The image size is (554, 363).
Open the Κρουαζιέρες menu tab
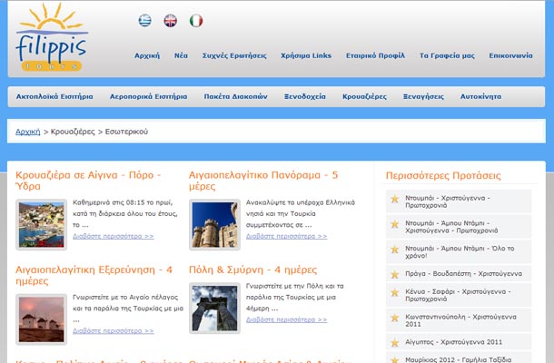pyautogui.click(x=364, y=96)
